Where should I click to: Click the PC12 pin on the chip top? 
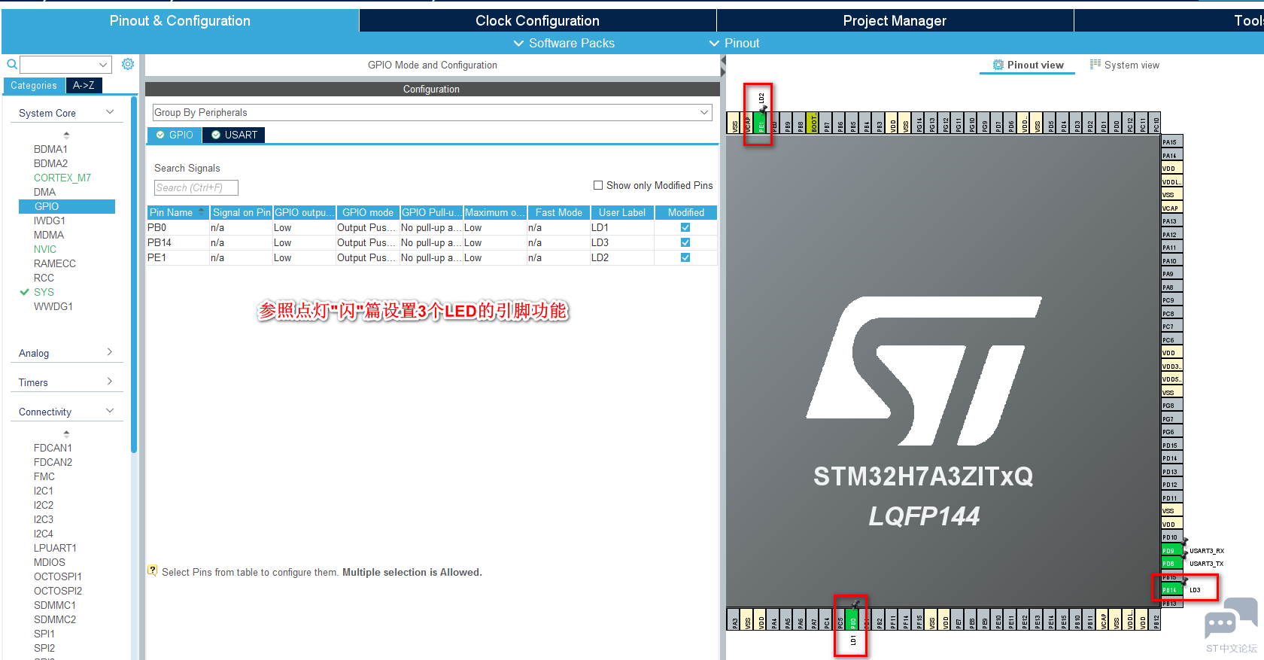tap(1129, 123)
